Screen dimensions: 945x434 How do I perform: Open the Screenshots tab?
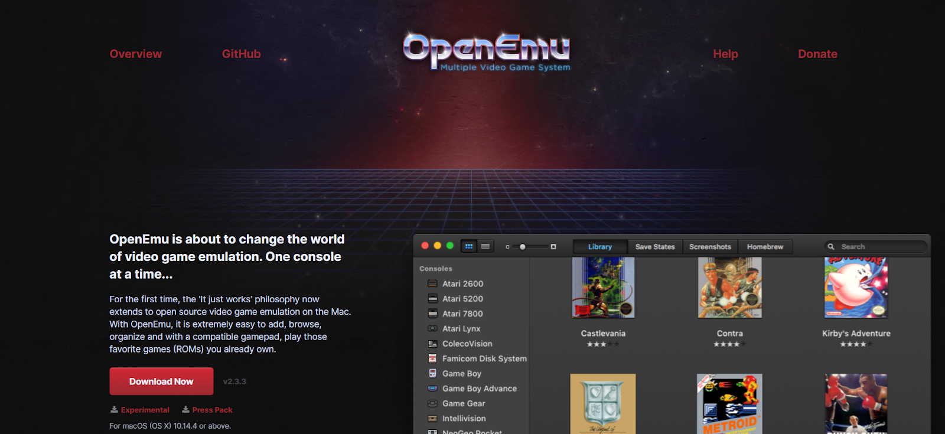click(x=710, y=247)
